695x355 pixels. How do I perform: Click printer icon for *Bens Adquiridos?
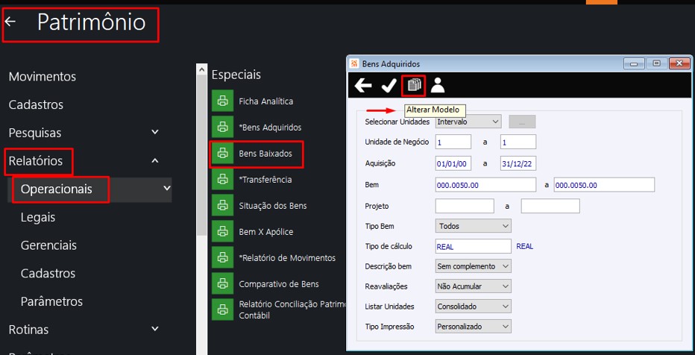click(222, 128)
